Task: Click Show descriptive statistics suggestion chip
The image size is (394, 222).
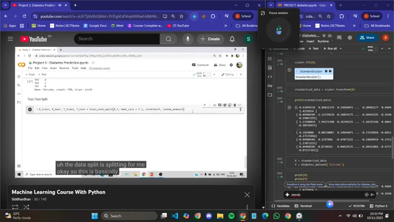Action: 352,184
